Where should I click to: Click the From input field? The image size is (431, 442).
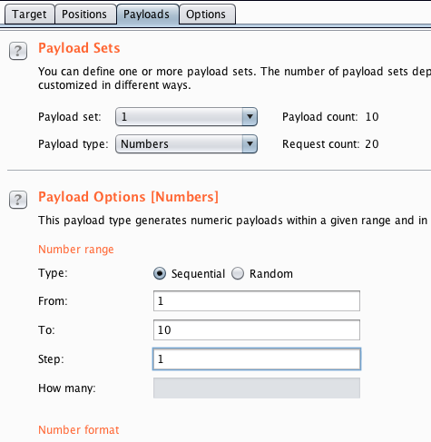coord(257,301)
